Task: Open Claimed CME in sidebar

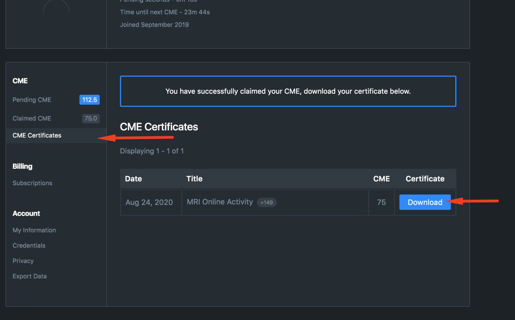Action: (x=32, y=118)
